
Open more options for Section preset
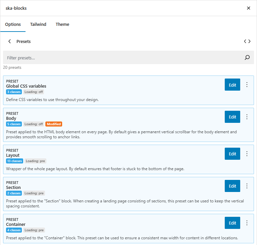247,186
